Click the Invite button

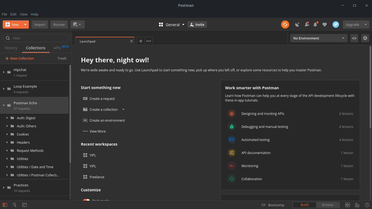tap(197, 24)
